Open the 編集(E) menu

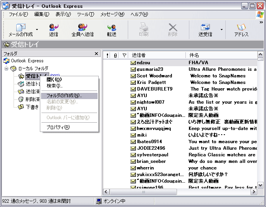(41, 14)
